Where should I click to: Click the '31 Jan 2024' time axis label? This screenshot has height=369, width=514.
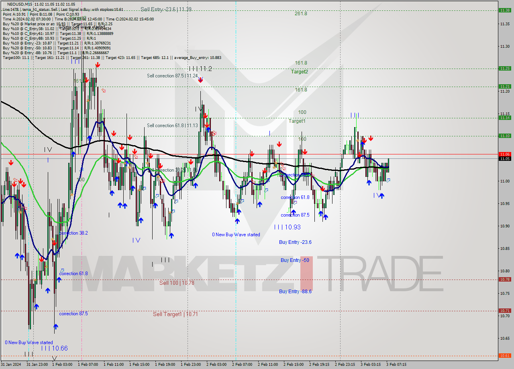click(11, 365)
